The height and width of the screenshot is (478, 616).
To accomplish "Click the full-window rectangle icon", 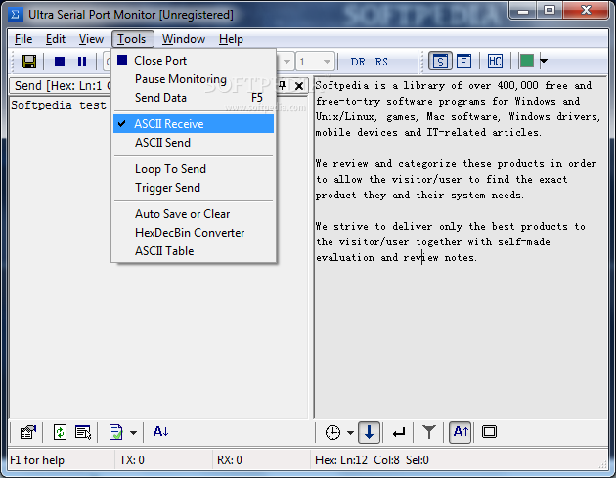I will pos(489,432).
